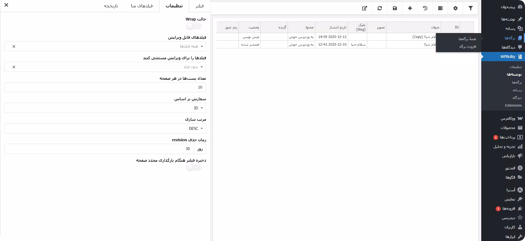Click the 2025-12-10 12:41 date cell
This screenshot has width=525, height=241.
pyautogui.click(x=331, y=45)
